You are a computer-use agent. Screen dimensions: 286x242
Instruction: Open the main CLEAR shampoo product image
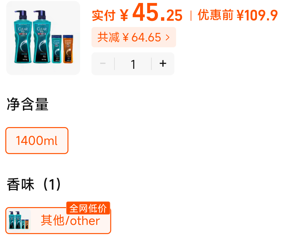[43, 38]
